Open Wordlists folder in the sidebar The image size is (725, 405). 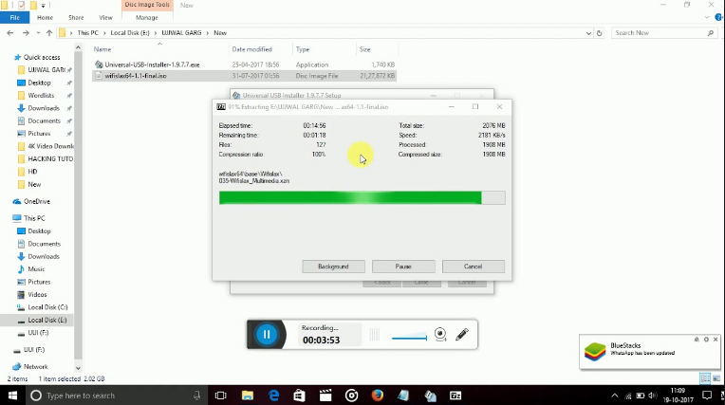point(41,95)
